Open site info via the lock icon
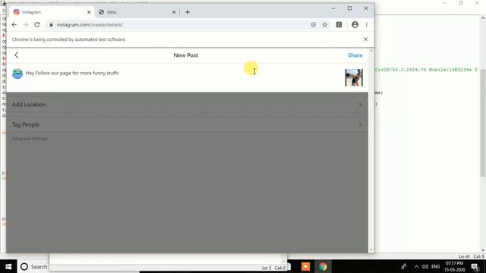The height and width of the screenshot is (273, 486). pos(51,25)
